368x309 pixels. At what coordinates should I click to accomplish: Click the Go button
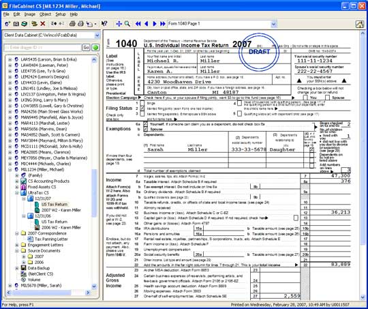click(86, 48)
